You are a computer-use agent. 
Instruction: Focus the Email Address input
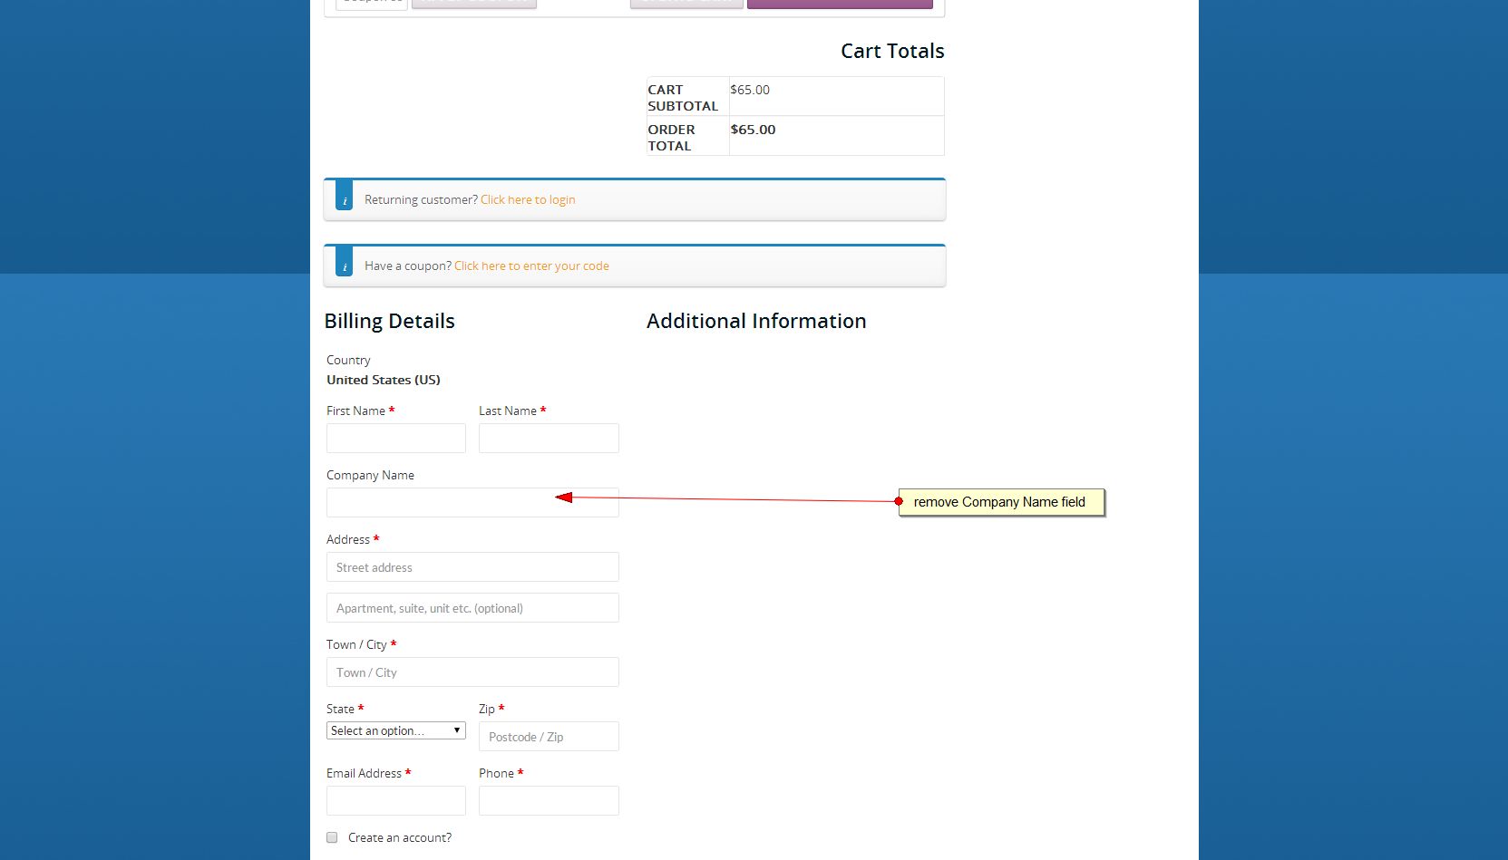click(x=395, y=801)
